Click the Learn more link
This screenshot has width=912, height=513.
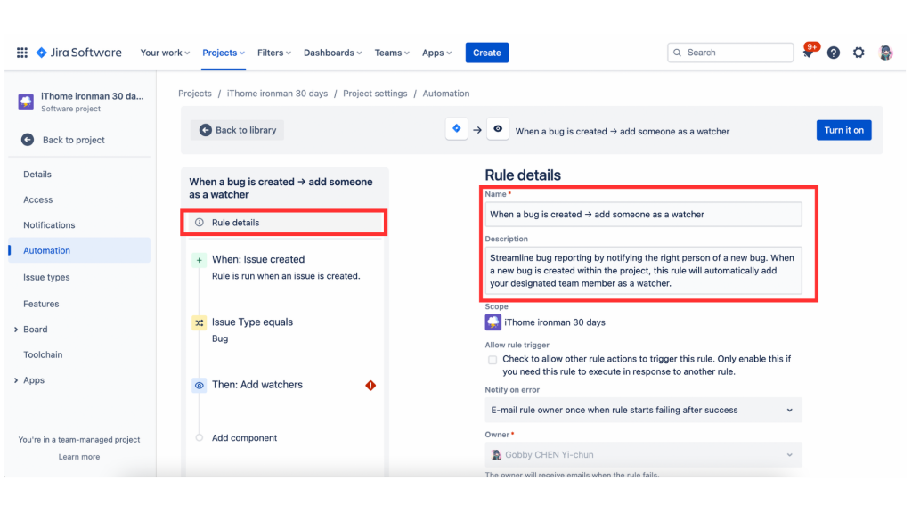(x=79, y=457)
